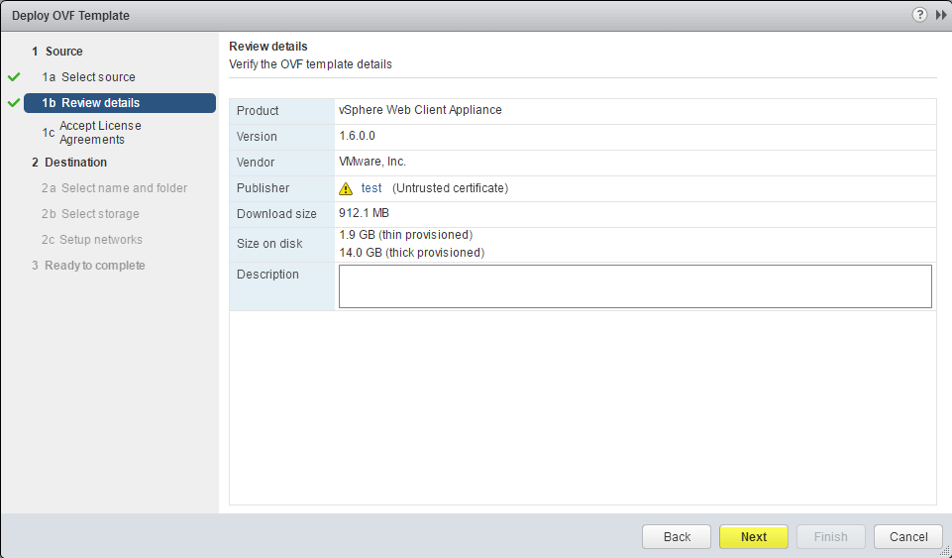
Task: Click the Untrusted certificate text
Action: [x=451, y=188]
